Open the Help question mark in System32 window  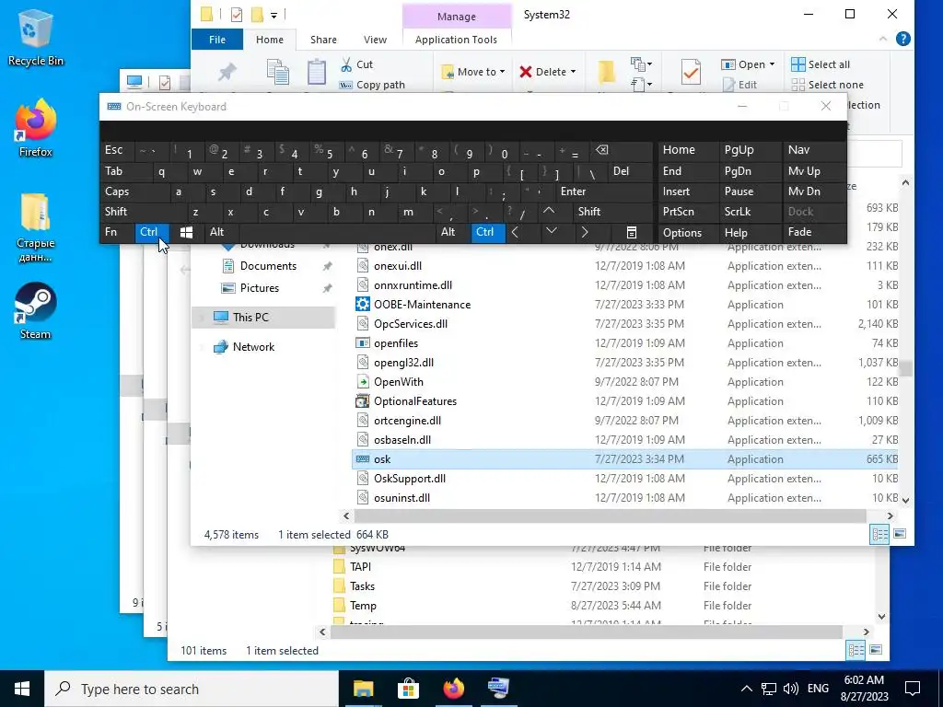[x=902, y=39]
